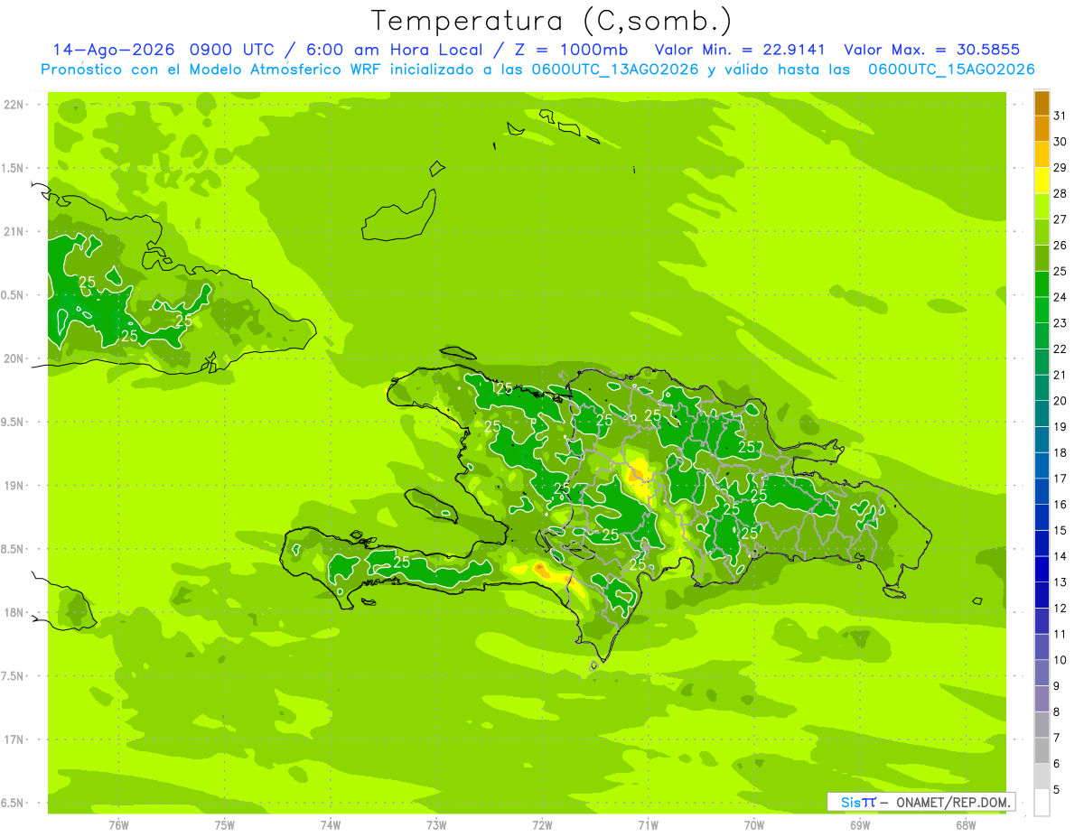Viewport: 1084px width, 837px height.
Task: Click the "21N" latitude label
Action: point(14,231)
